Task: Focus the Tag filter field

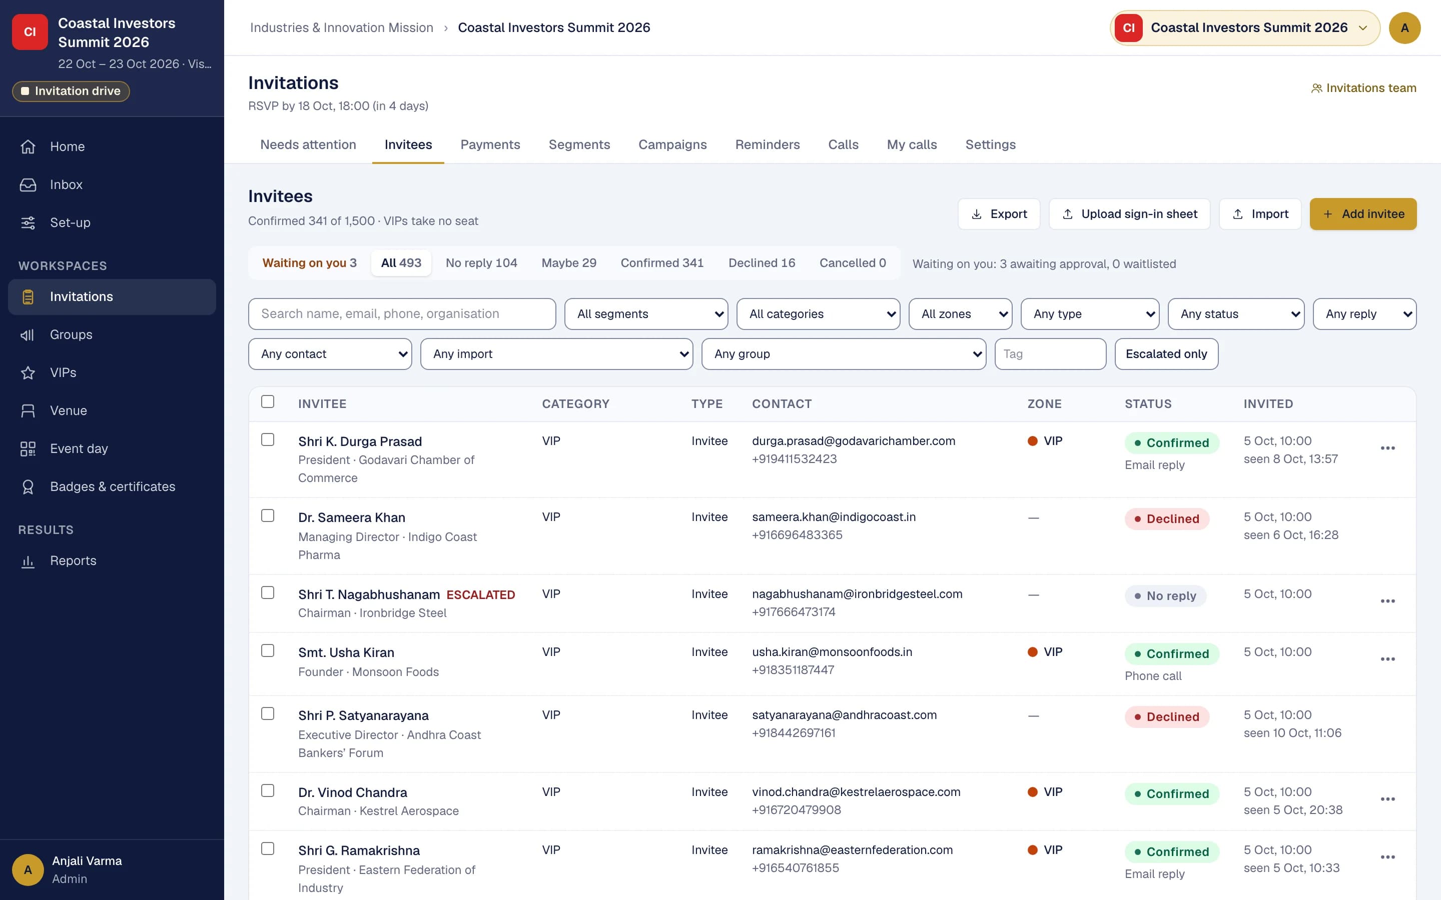Action: 1050,354
